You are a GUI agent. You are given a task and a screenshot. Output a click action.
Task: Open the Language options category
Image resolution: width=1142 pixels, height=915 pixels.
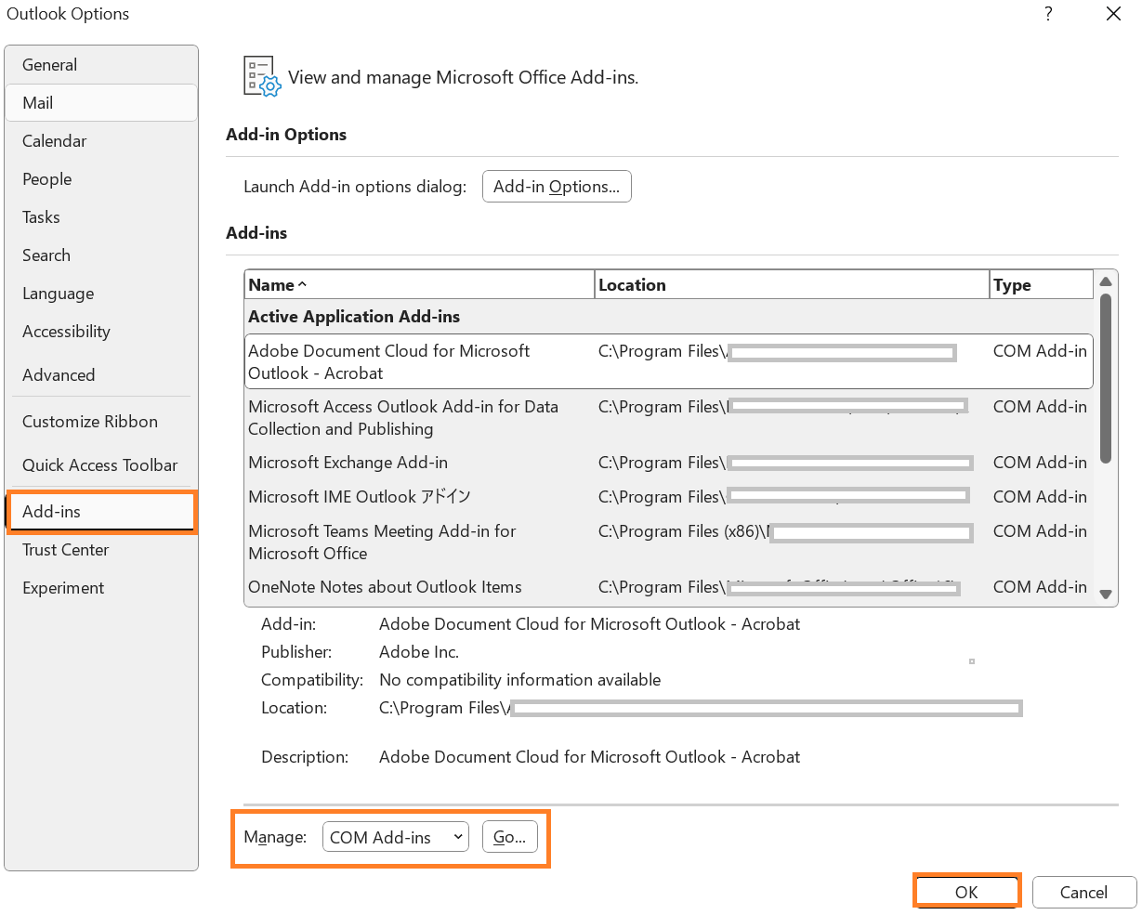click(101, 294)
